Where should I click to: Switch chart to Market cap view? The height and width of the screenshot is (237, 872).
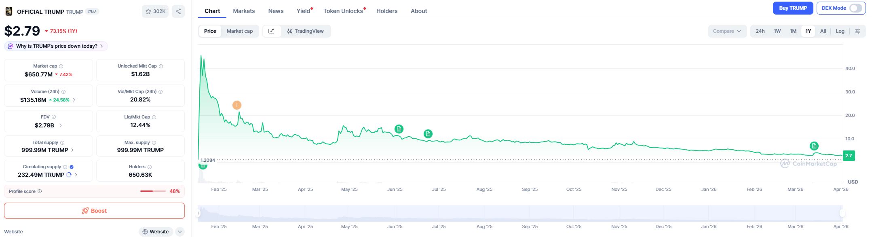pyautogui.click(x=240, y=31)
